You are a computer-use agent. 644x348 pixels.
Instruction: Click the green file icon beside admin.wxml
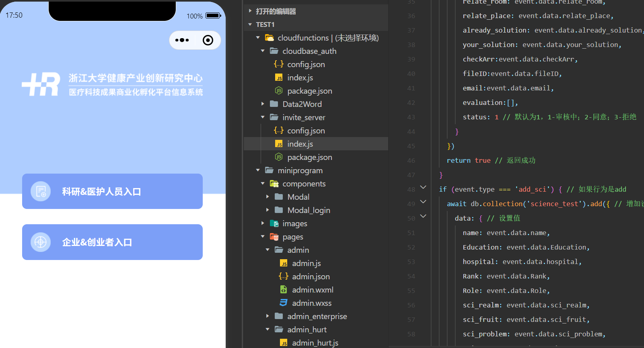[x=284, y=290]
